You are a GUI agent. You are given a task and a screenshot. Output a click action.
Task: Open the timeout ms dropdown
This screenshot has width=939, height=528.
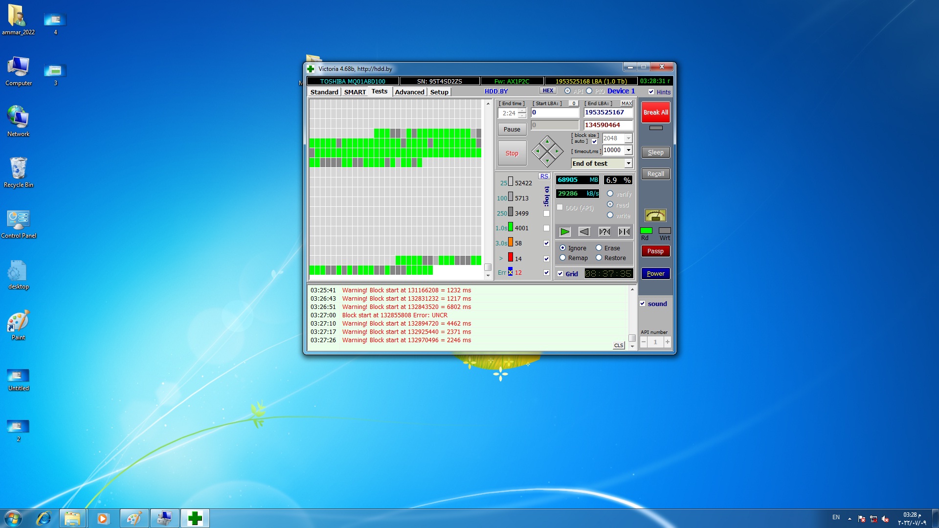pos(628,150)
